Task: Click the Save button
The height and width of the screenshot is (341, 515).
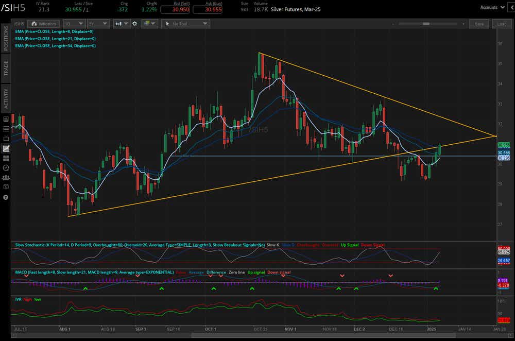Action: tap(479, 24)
